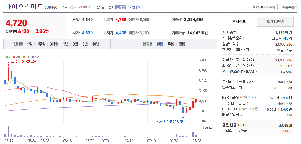Switch to the 호가 10단계 tab
This screenshot has height=144, width=301.
coord(275,21)
